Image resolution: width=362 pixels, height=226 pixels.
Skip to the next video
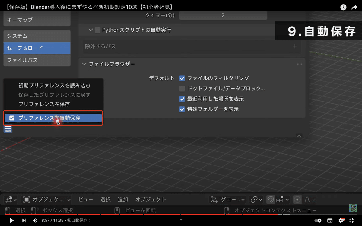[24, 221]
